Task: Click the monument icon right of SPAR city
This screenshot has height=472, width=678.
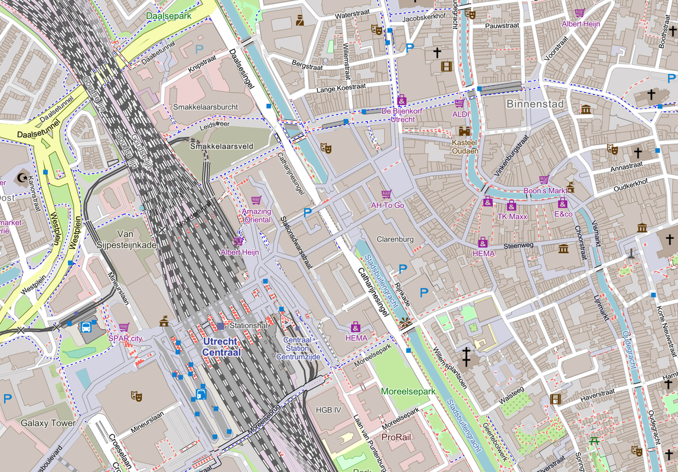Action: (164, 321)
